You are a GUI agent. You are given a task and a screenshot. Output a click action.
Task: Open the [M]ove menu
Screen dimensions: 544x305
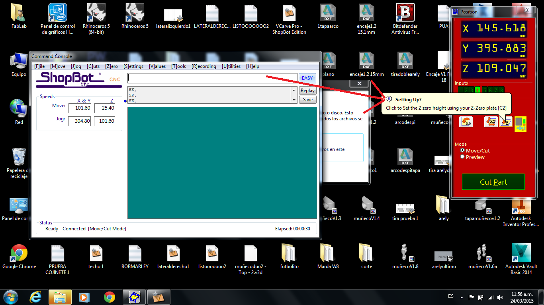point(58,66)
